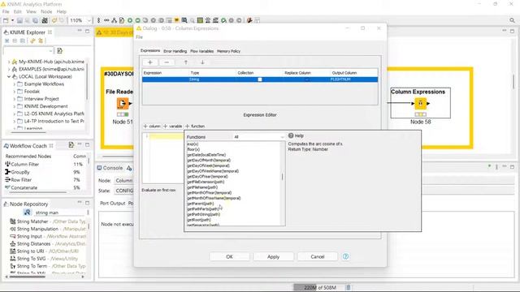Open the Help menu
Viewport: 520px width, 292px height.
pos(62,11)
